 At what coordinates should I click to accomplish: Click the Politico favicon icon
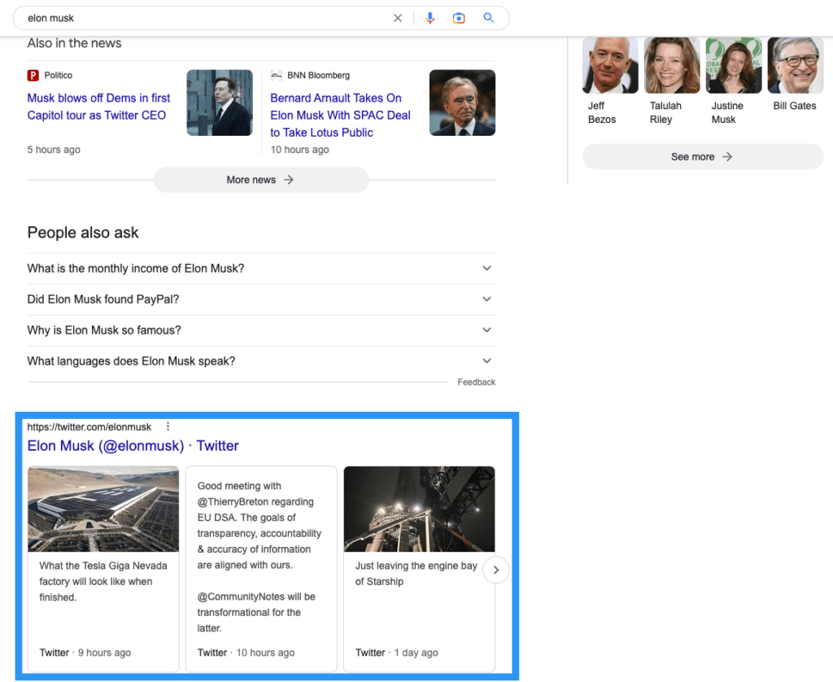click(x=33, y=76)
